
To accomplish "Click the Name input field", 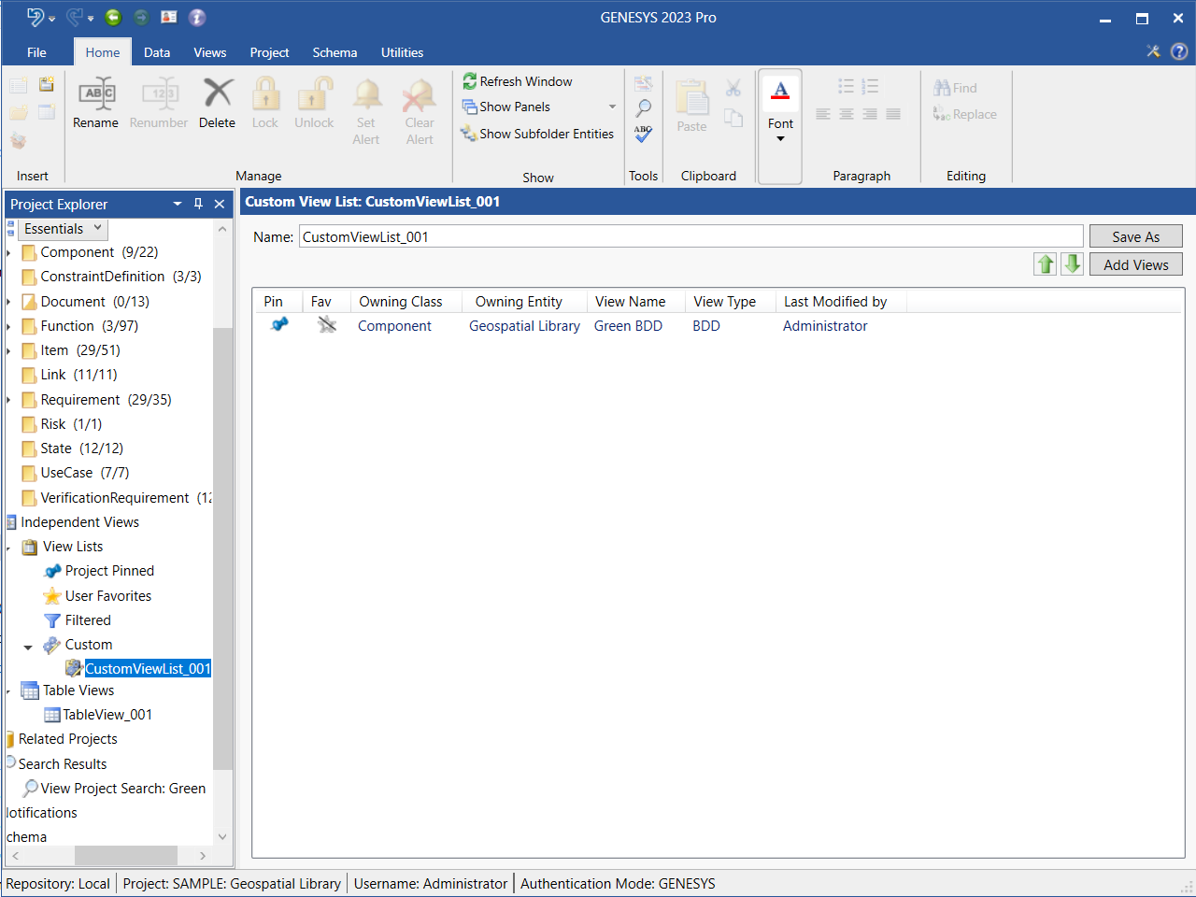I will tap(691, 236).
